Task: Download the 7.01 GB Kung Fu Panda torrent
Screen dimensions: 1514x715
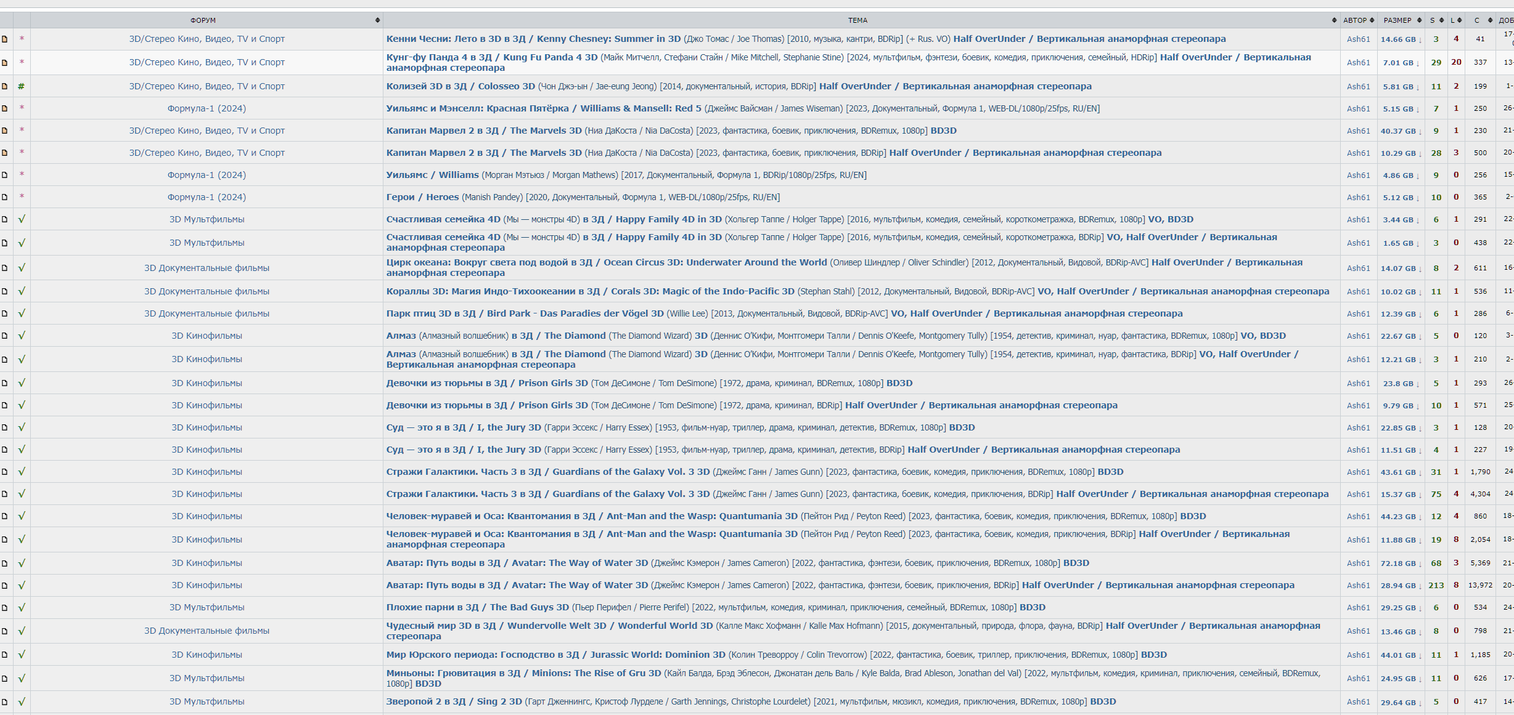Action: tap(1401, 63)
